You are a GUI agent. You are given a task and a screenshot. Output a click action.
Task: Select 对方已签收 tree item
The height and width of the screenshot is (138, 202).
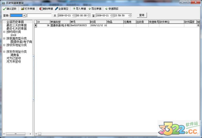coord(14,58)
